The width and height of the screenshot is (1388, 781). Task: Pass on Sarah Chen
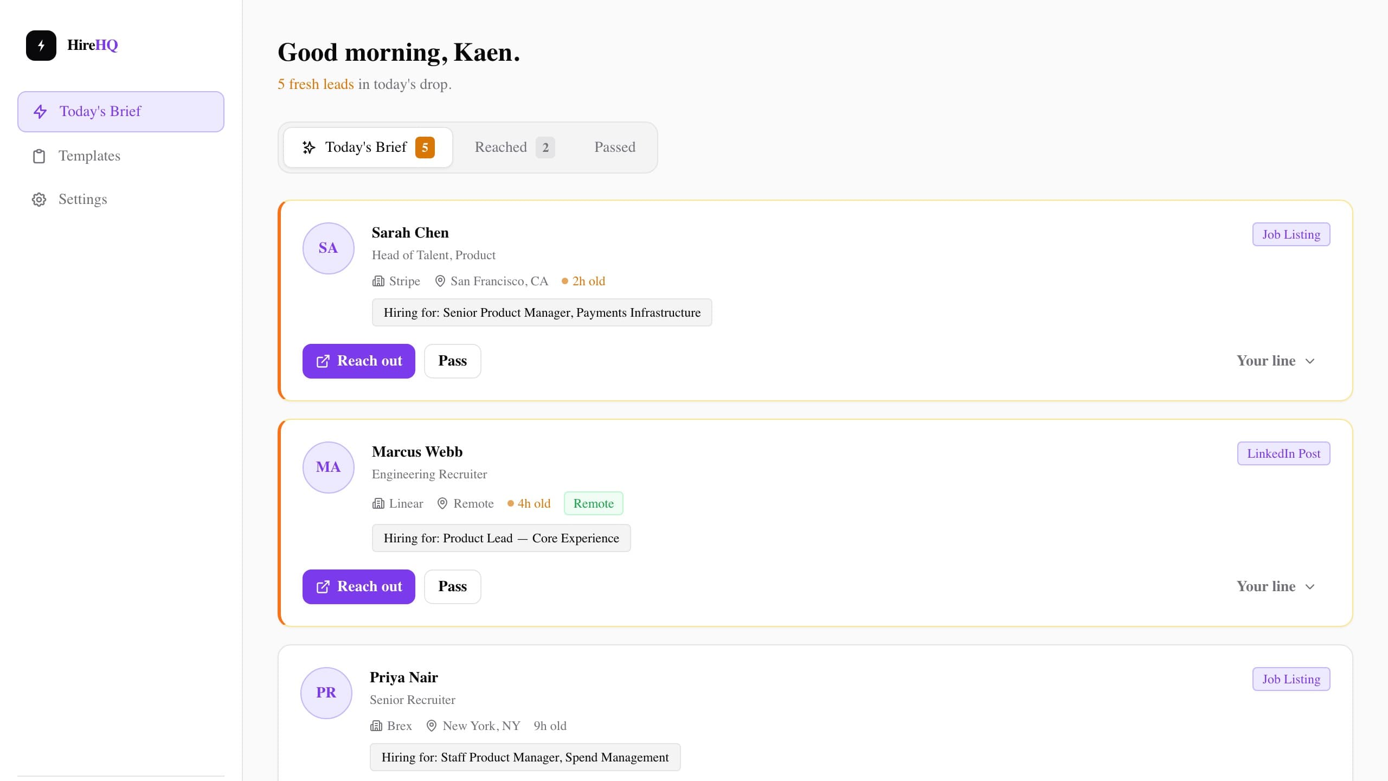453,361
